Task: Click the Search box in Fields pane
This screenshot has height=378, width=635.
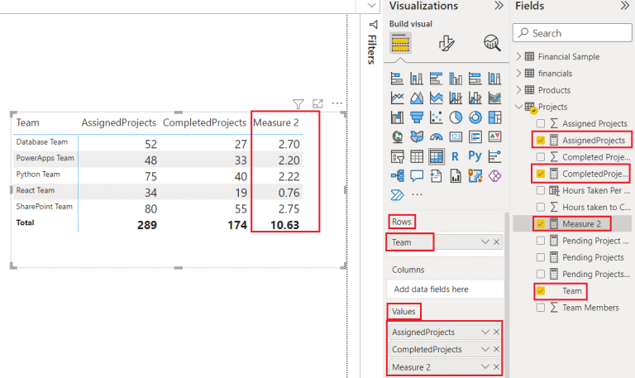Action: 572,33
